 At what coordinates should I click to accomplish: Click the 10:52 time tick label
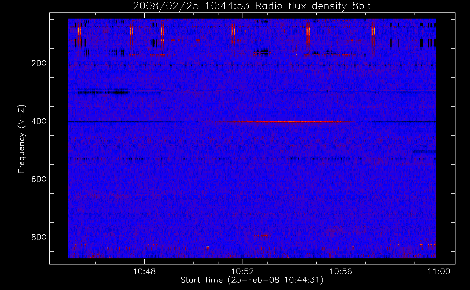243,271
